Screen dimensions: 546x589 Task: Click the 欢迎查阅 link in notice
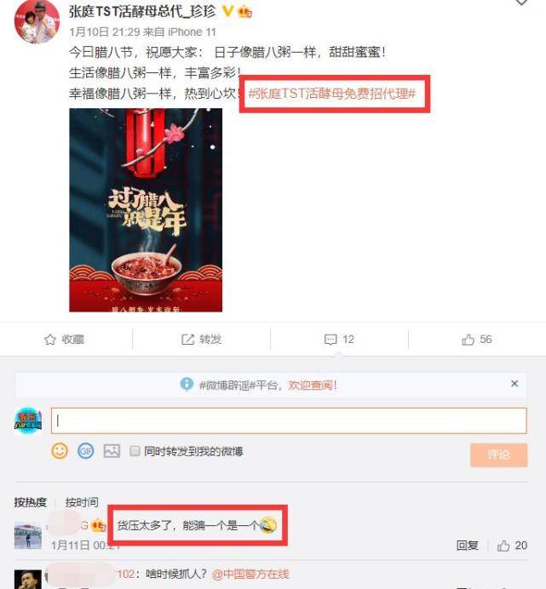coord(313,385)
